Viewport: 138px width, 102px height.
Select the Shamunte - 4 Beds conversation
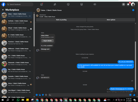point(17,64)
